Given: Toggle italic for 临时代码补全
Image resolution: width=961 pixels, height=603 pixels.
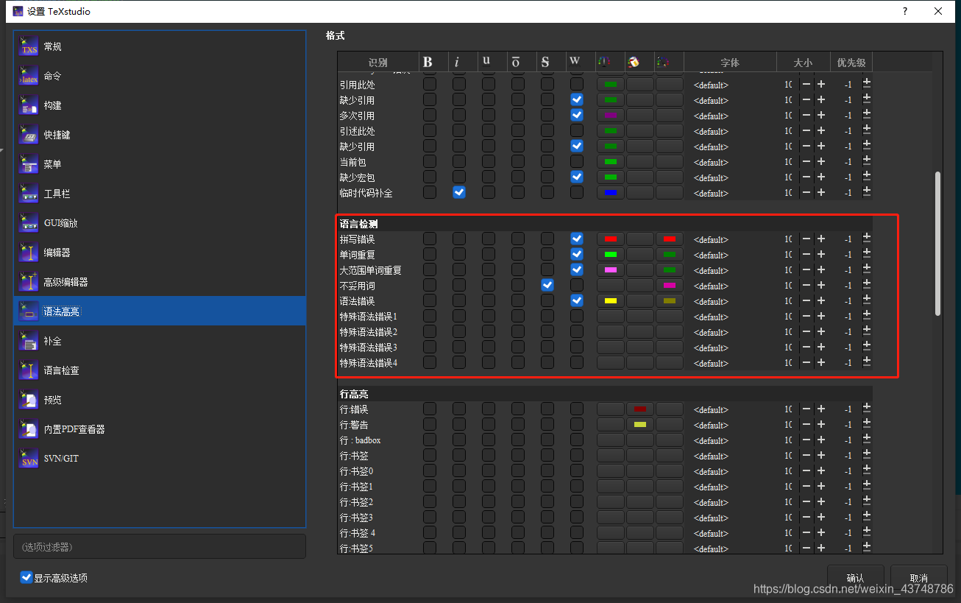Looking at the screenshot, I should click(x=459, y=192).
